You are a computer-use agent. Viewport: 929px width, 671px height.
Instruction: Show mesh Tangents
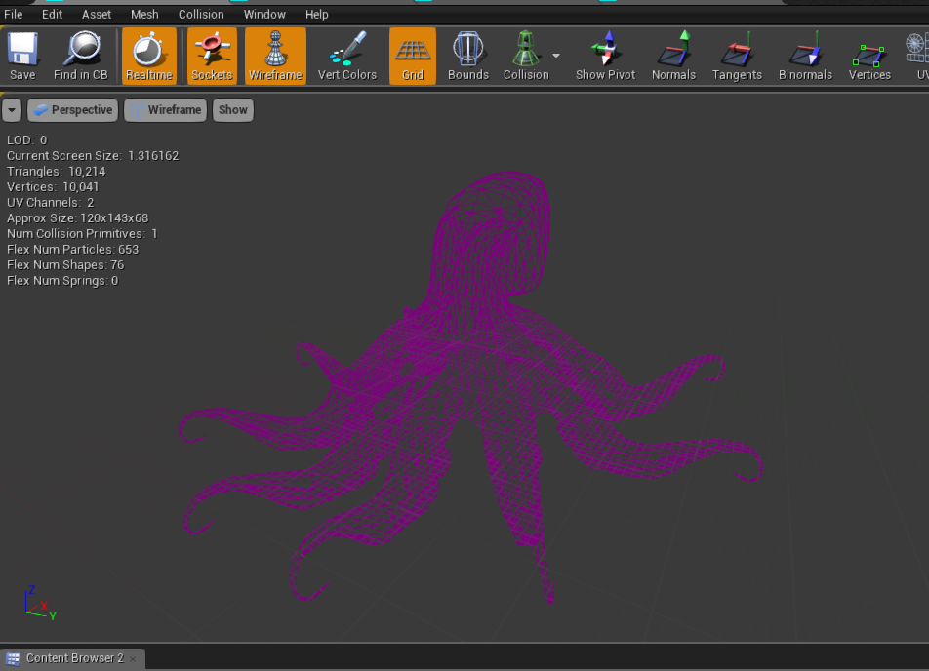pos(737,57)
